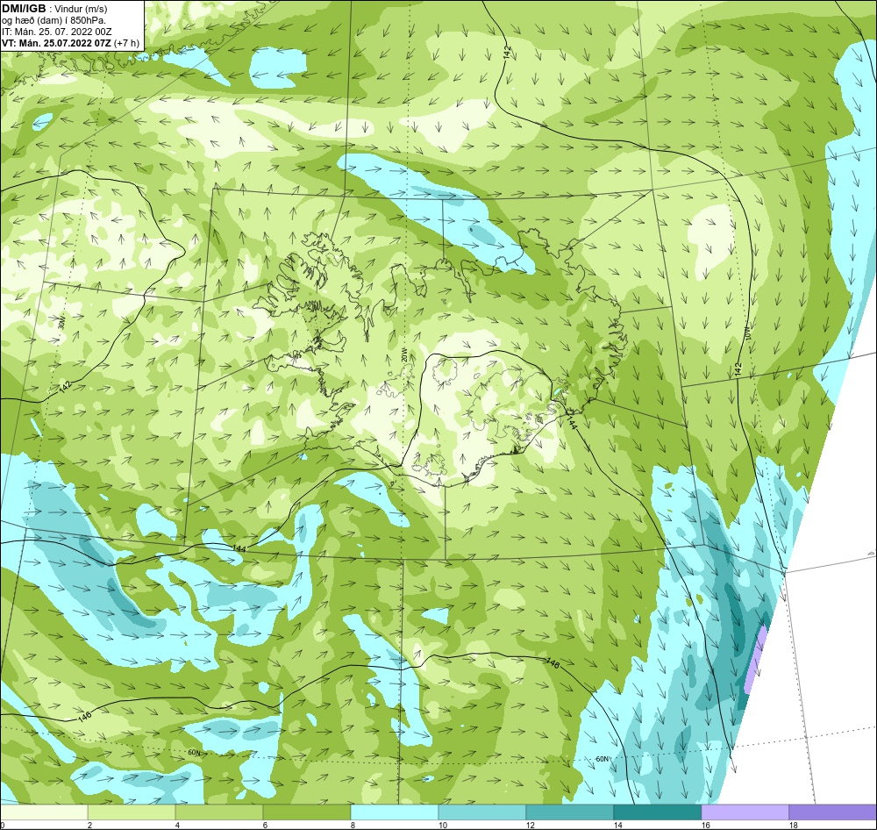Click the '30W' meridian label
The width and height of the screenshot is (877, 830).
pyautogui.click(x=62, y=323)
